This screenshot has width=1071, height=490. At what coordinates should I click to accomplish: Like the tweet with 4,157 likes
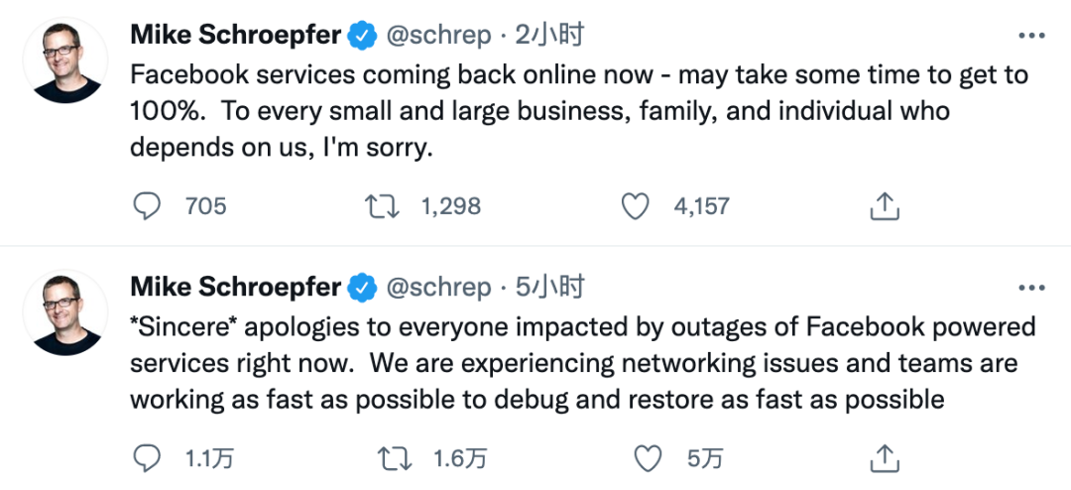point(635,206)
